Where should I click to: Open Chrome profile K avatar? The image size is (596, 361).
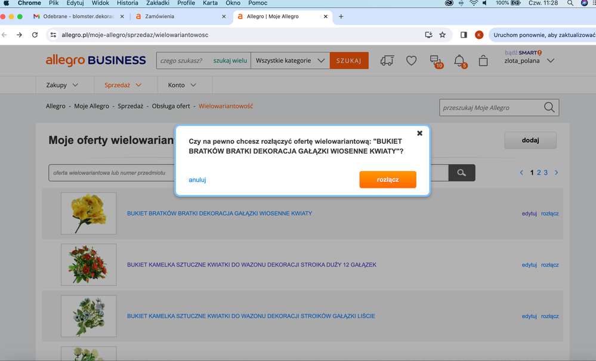point(479,35)
